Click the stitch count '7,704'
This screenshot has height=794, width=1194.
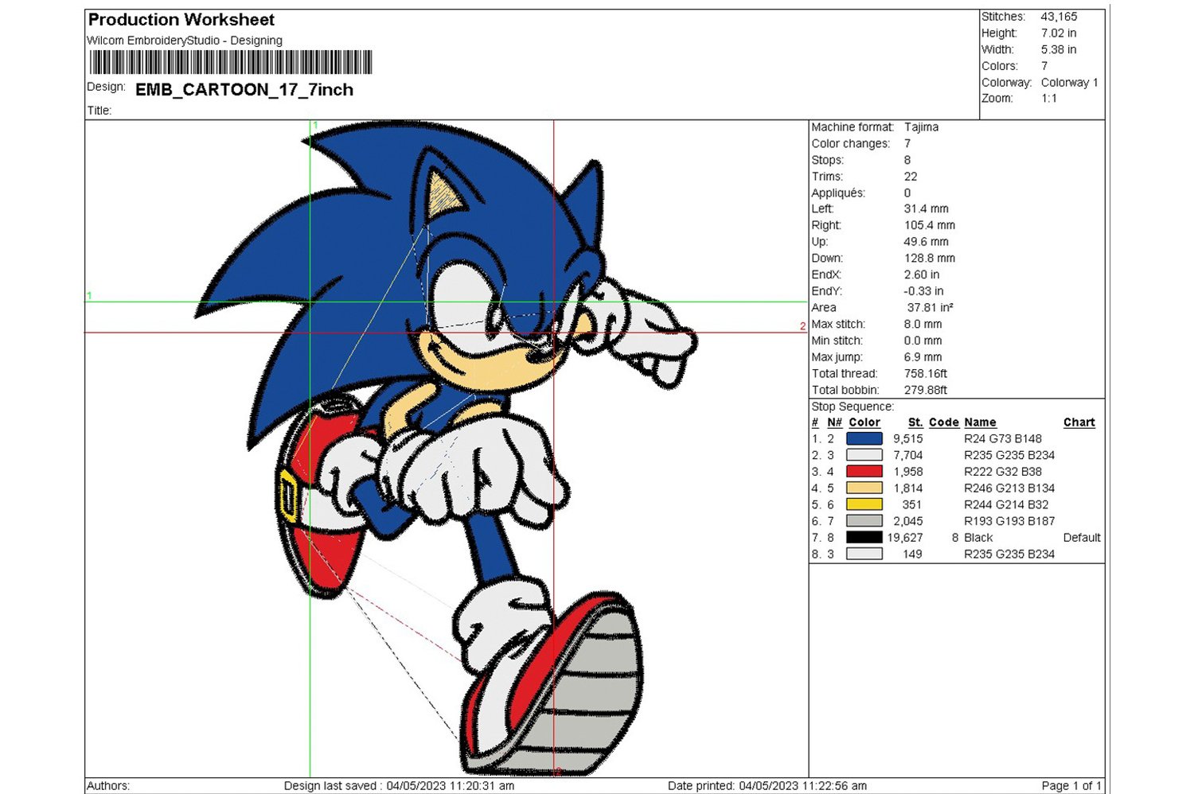pyautogui.click(x=908, y=455)
